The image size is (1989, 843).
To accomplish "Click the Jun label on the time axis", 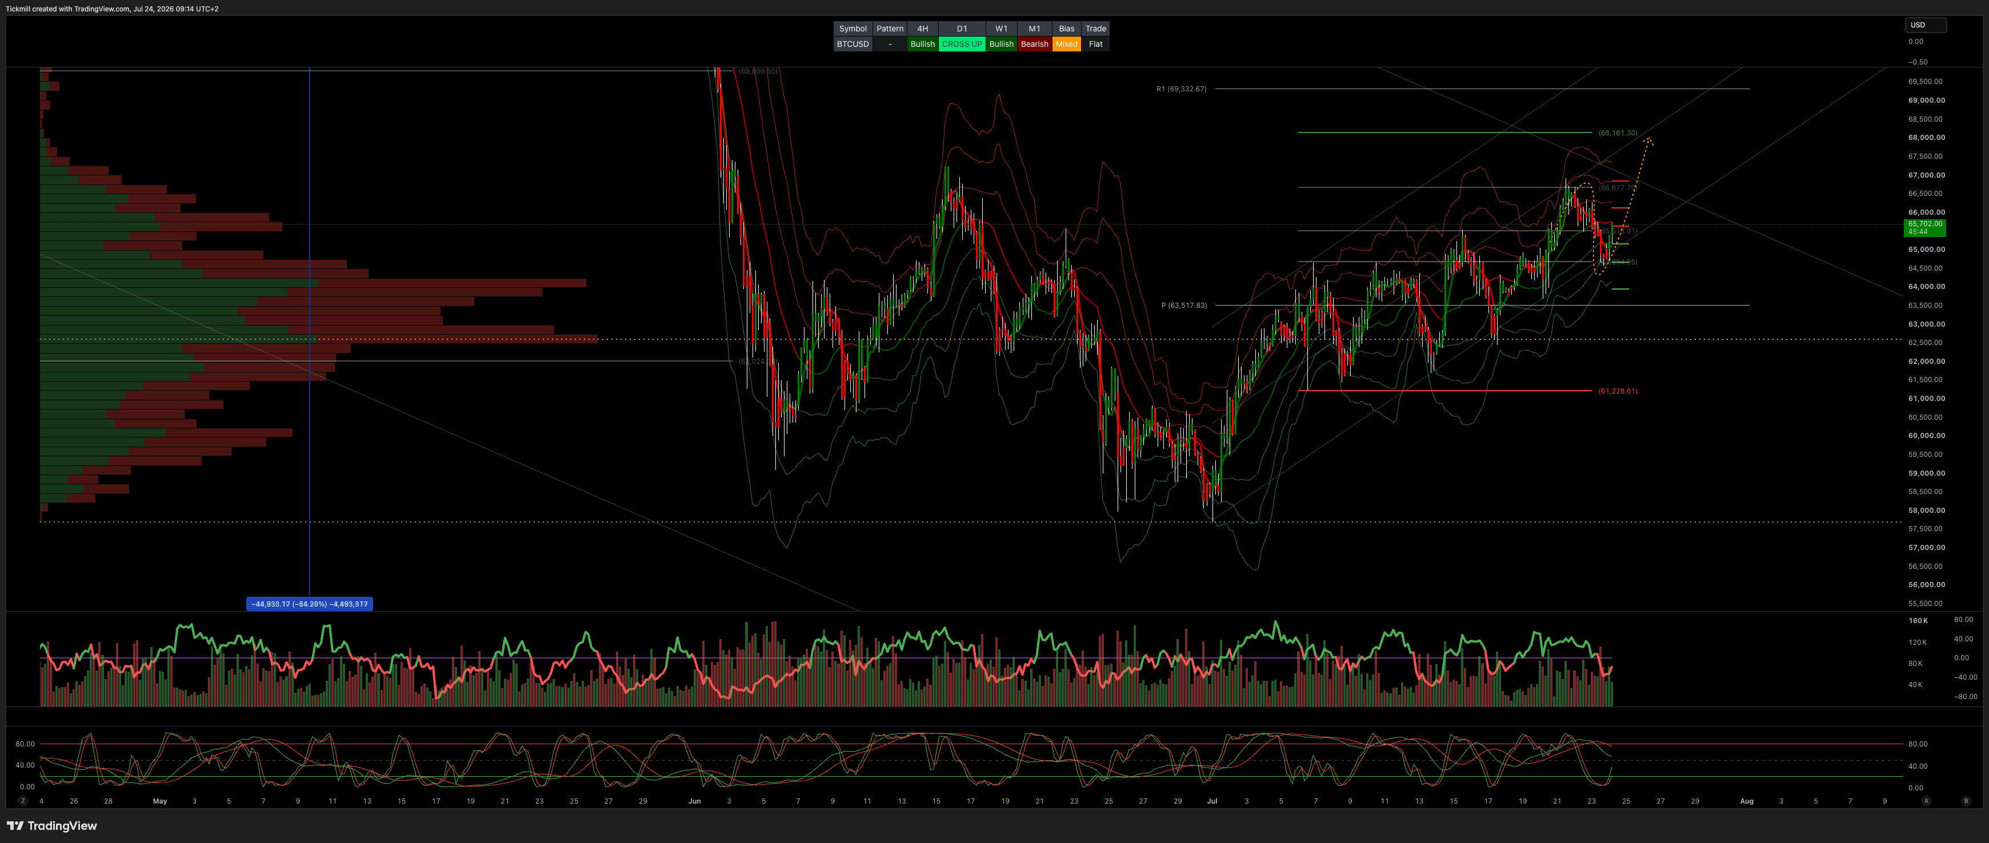I will click(694, 801).
